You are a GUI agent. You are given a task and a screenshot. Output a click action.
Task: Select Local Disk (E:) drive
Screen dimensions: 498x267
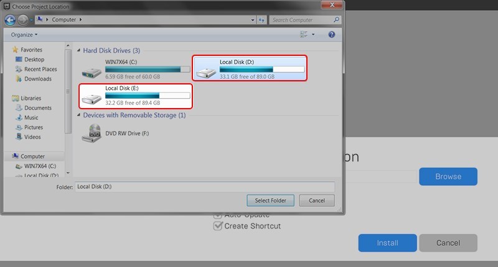(x=136, y=96)
